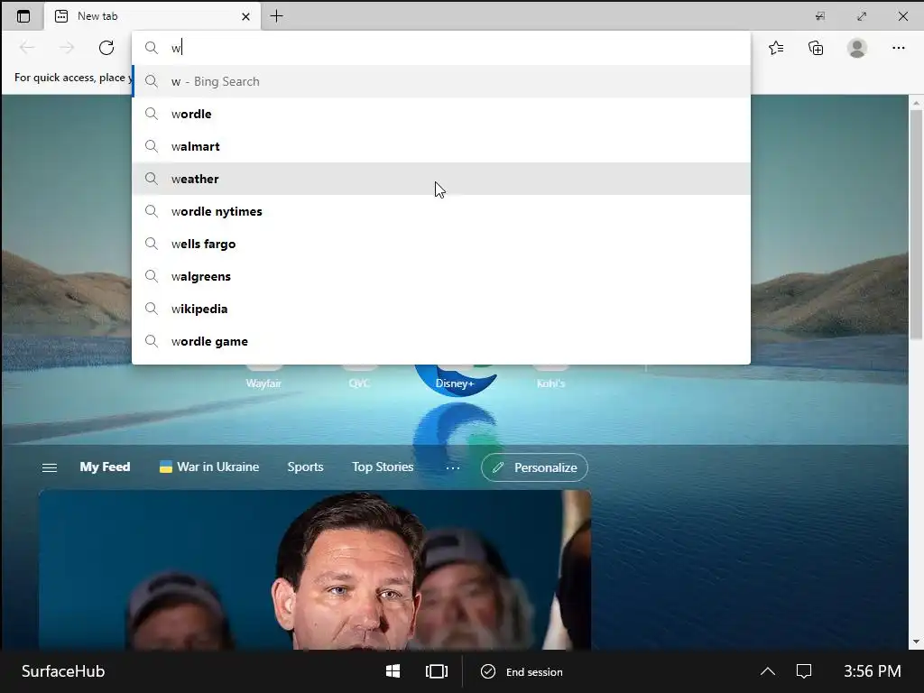Go forward with the forward arrow
Screen dimensions: 924x693
67,48
